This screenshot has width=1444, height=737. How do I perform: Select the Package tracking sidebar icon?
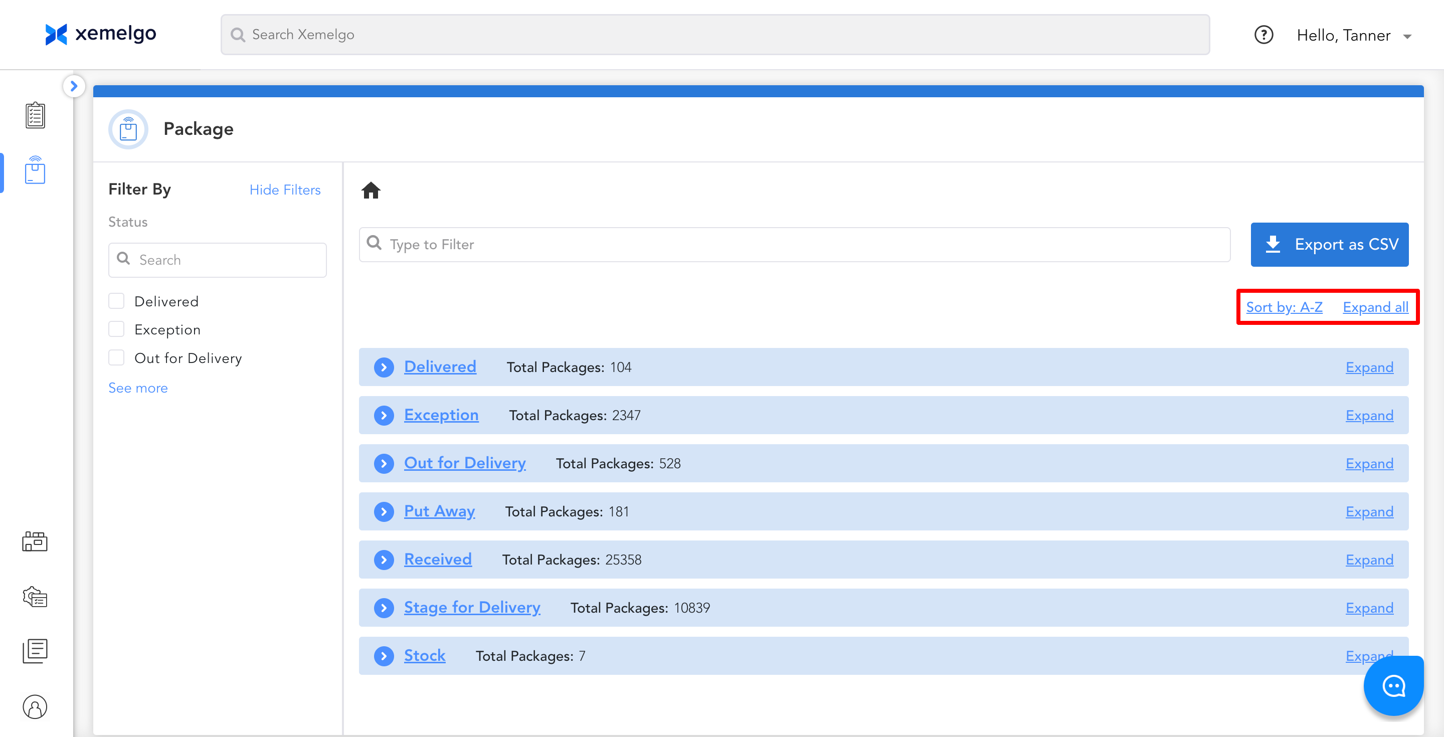35,170
